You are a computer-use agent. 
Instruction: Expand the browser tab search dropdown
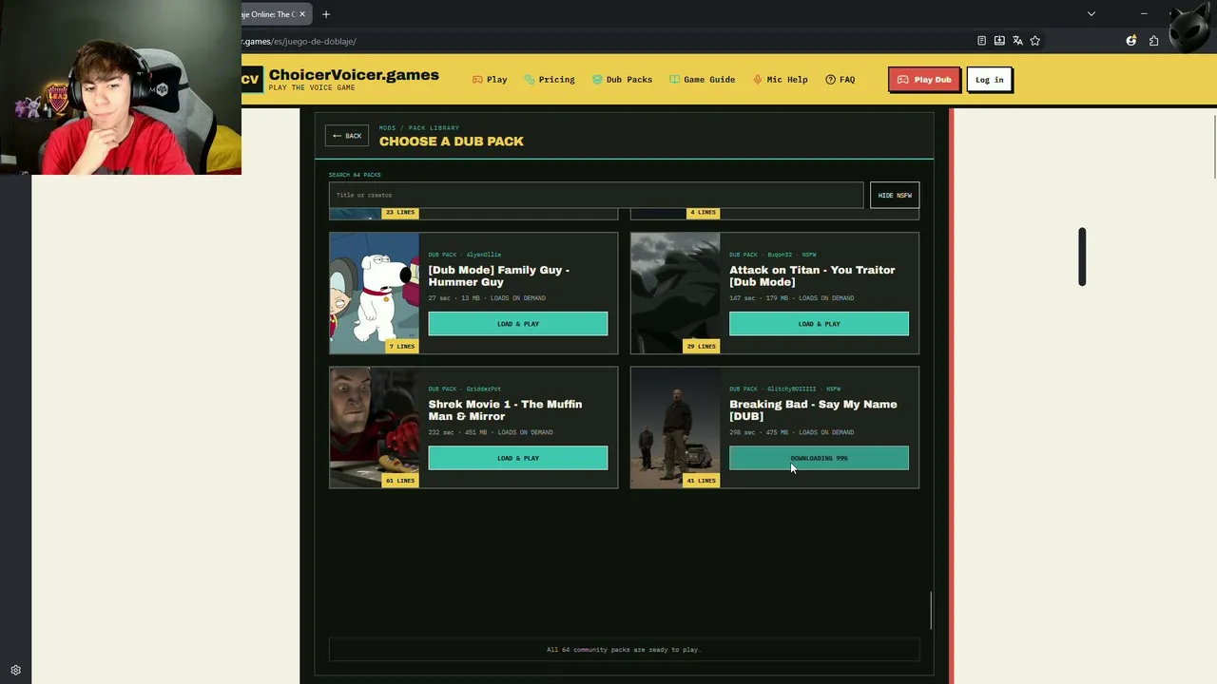coord(1091,14)
